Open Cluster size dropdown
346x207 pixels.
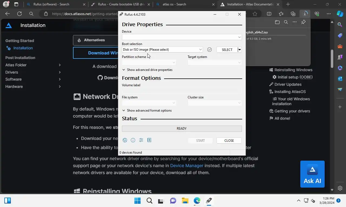point(215,103)
